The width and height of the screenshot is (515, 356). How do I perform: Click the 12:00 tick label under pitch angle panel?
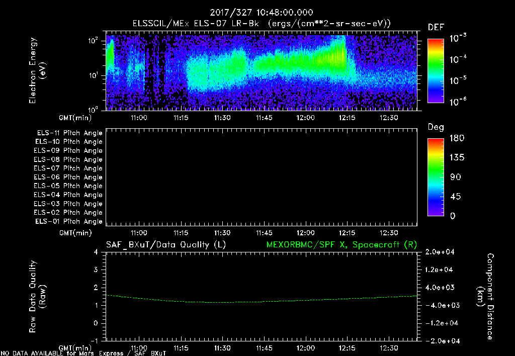305,233
